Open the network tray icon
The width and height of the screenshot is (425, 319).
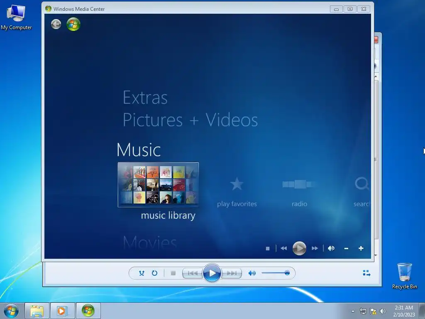[363, 311]
